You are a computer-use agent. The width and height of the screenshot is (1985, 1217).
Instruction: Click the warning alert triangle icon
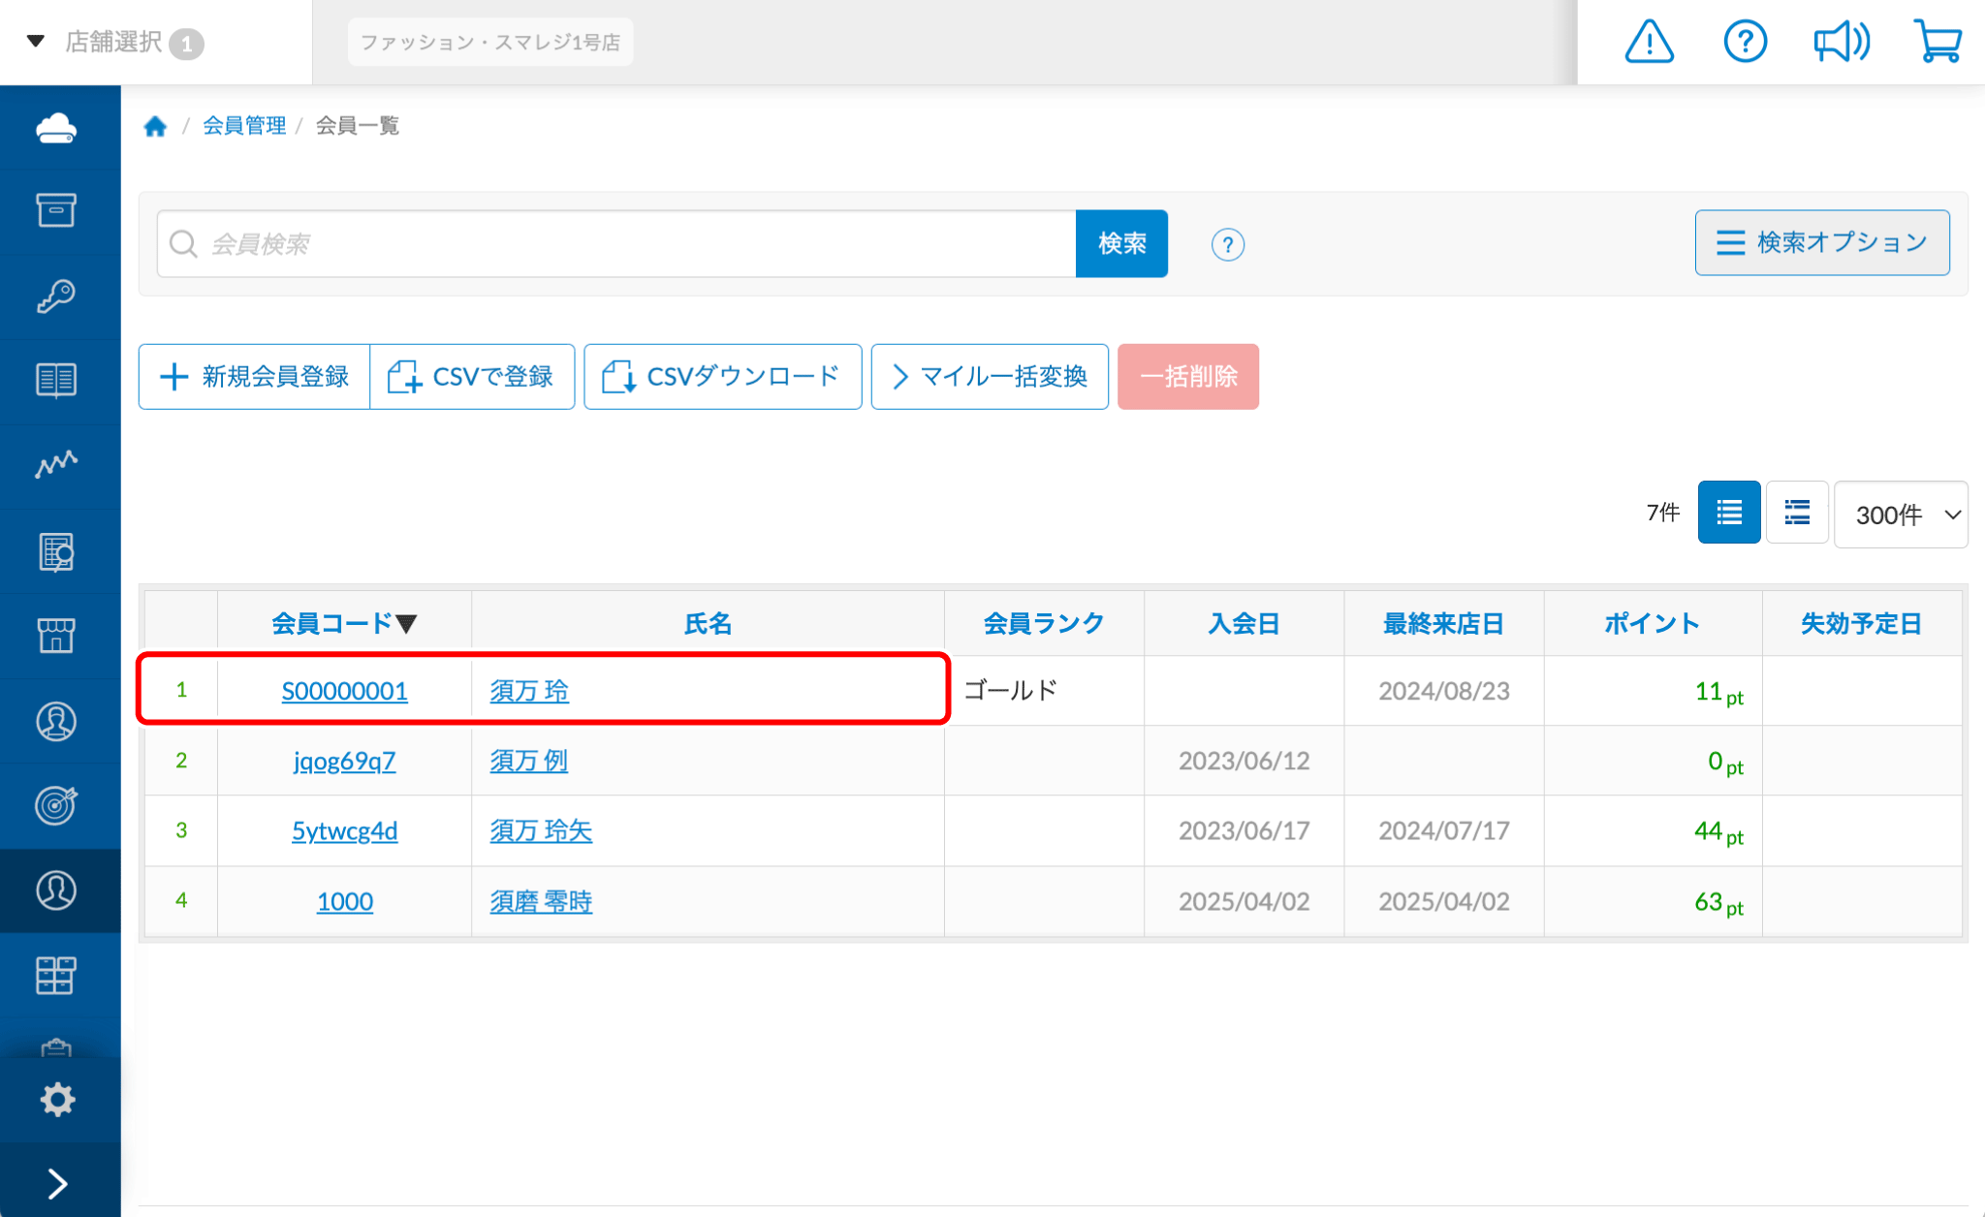1649,43
